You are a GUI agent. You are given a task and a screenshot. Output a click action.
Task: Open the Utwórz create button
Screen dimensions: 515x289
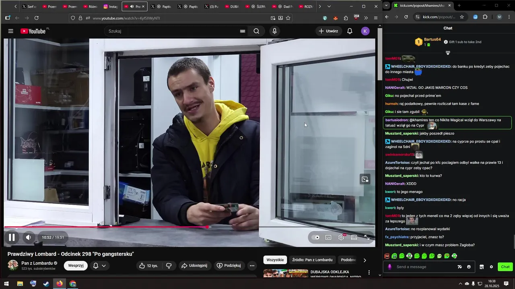(328, 31)
